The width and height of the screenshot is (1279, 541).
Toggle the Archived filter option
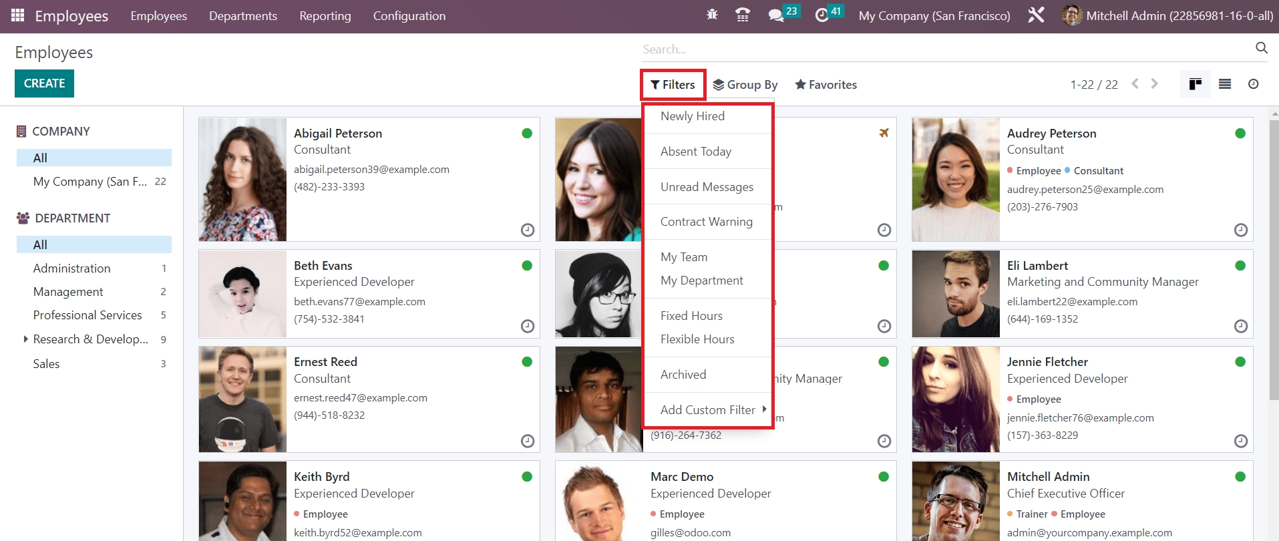click(x=683, y=375)
